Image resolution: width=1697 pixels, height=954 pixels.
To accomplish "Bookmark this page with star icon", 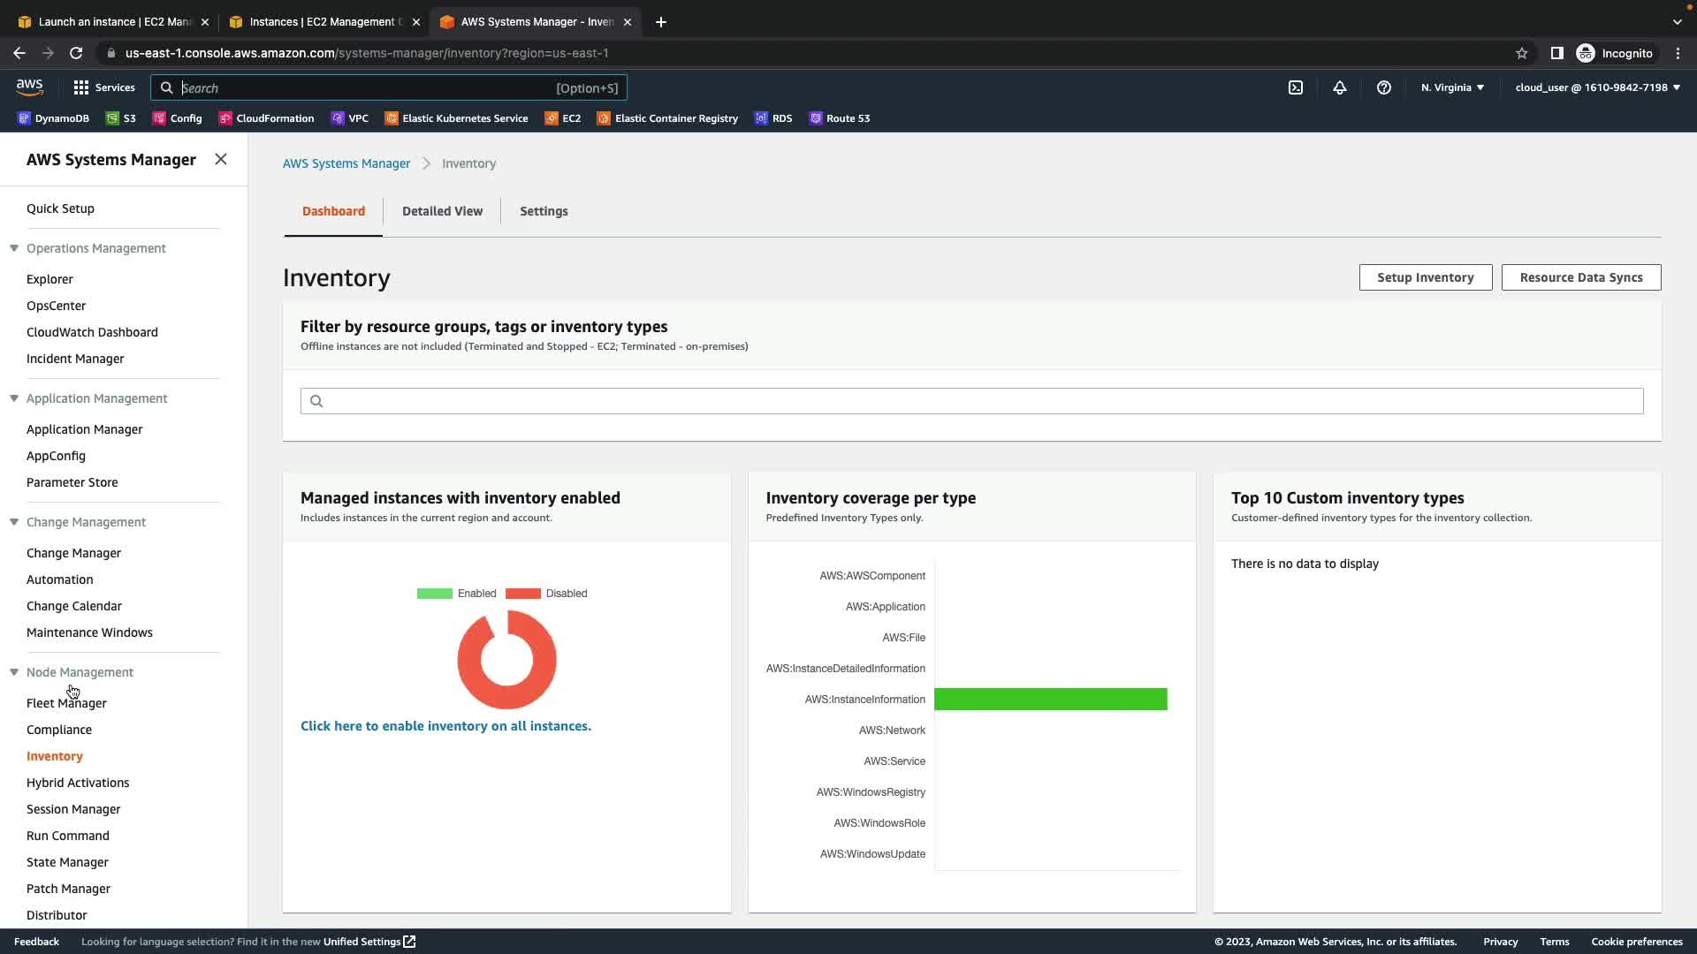I will tap(1521, 53).
